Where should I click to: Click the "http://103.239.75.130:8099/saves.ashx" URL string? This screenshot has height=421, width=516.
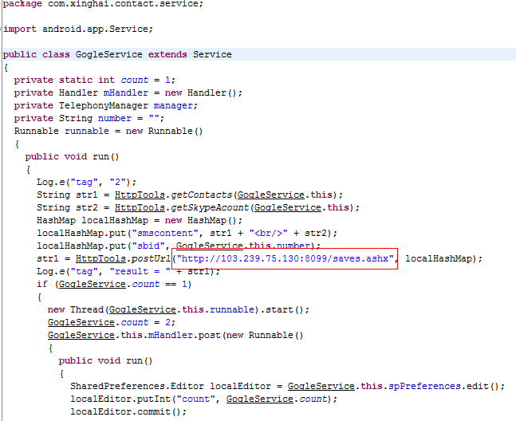click(x=286, y=258)
